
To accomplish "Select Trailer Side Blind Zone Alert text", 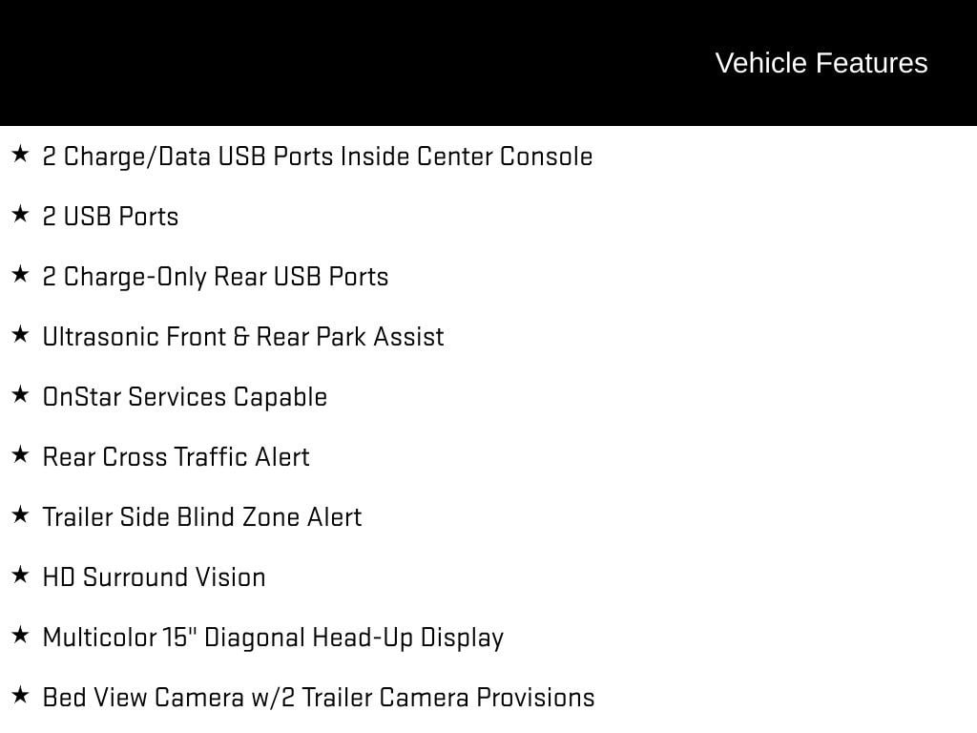I will click(x=202, y=517).
